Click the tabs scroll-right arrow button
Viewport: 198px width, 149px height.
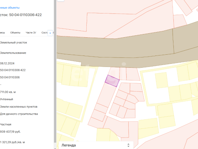[50, 33]
